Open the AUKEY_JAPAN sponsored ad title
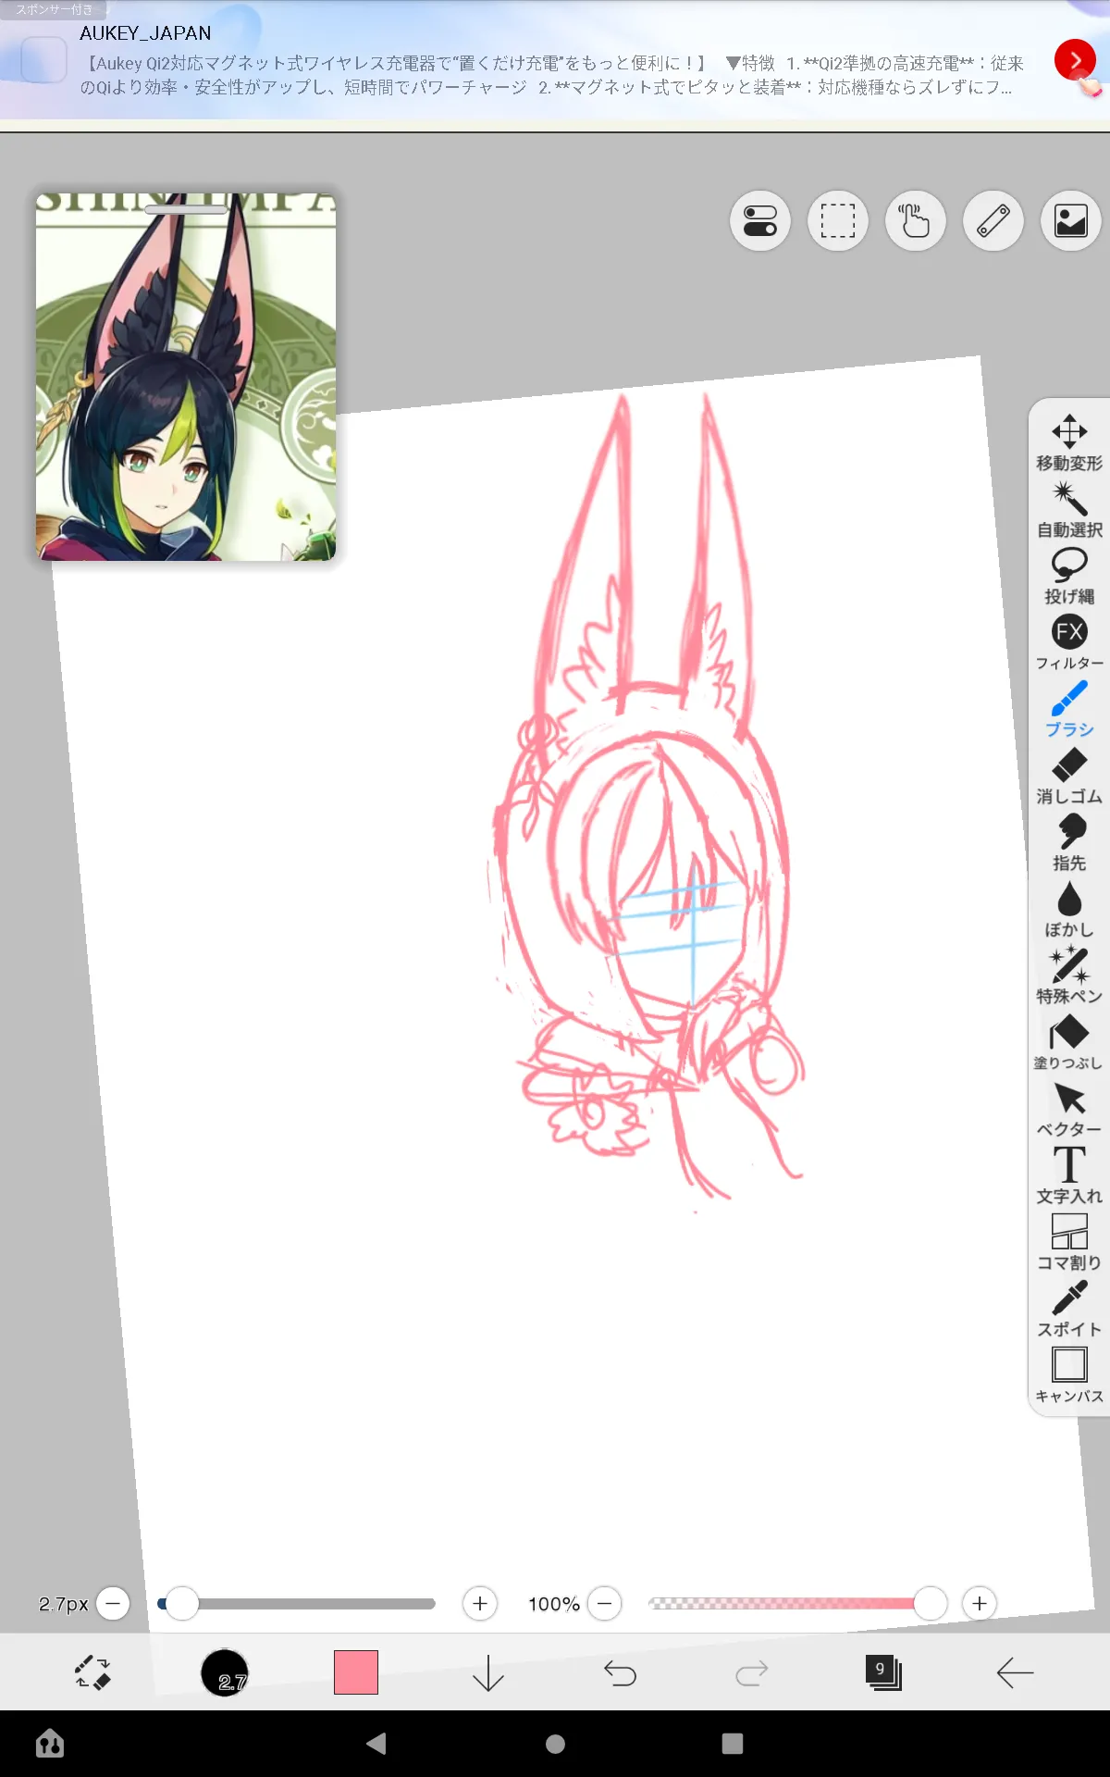This screenshot has width=1110, height=1777. tap(145, 33)
